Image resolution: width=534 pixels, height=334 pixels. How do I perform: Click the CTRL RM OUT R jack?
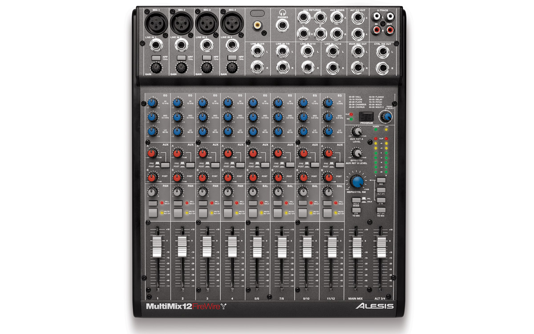pos(383,68)
